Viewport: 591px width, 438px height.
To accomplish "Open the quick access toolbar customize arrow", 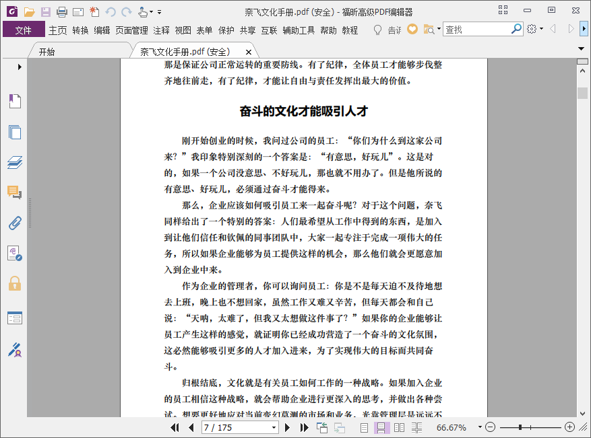I will [x=160, y=12].
